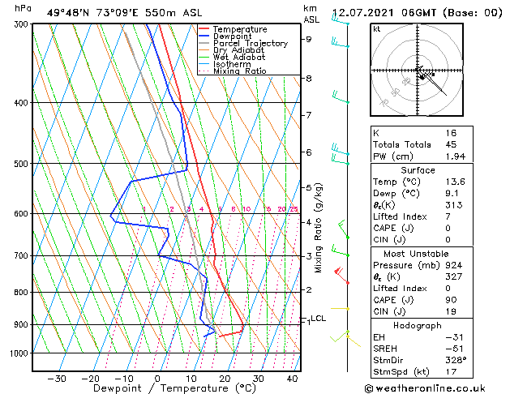Select the 'Dry Adiabat' legend label

pyautogui.click(x=238, y=50)
